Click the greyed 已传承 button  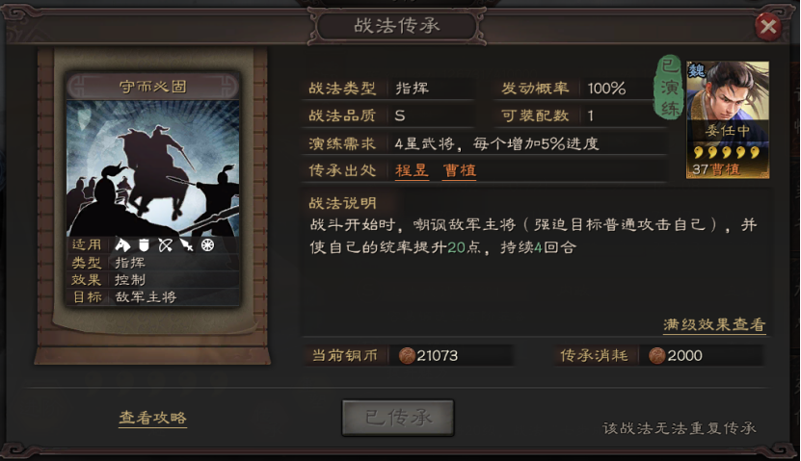pos(398,418)
